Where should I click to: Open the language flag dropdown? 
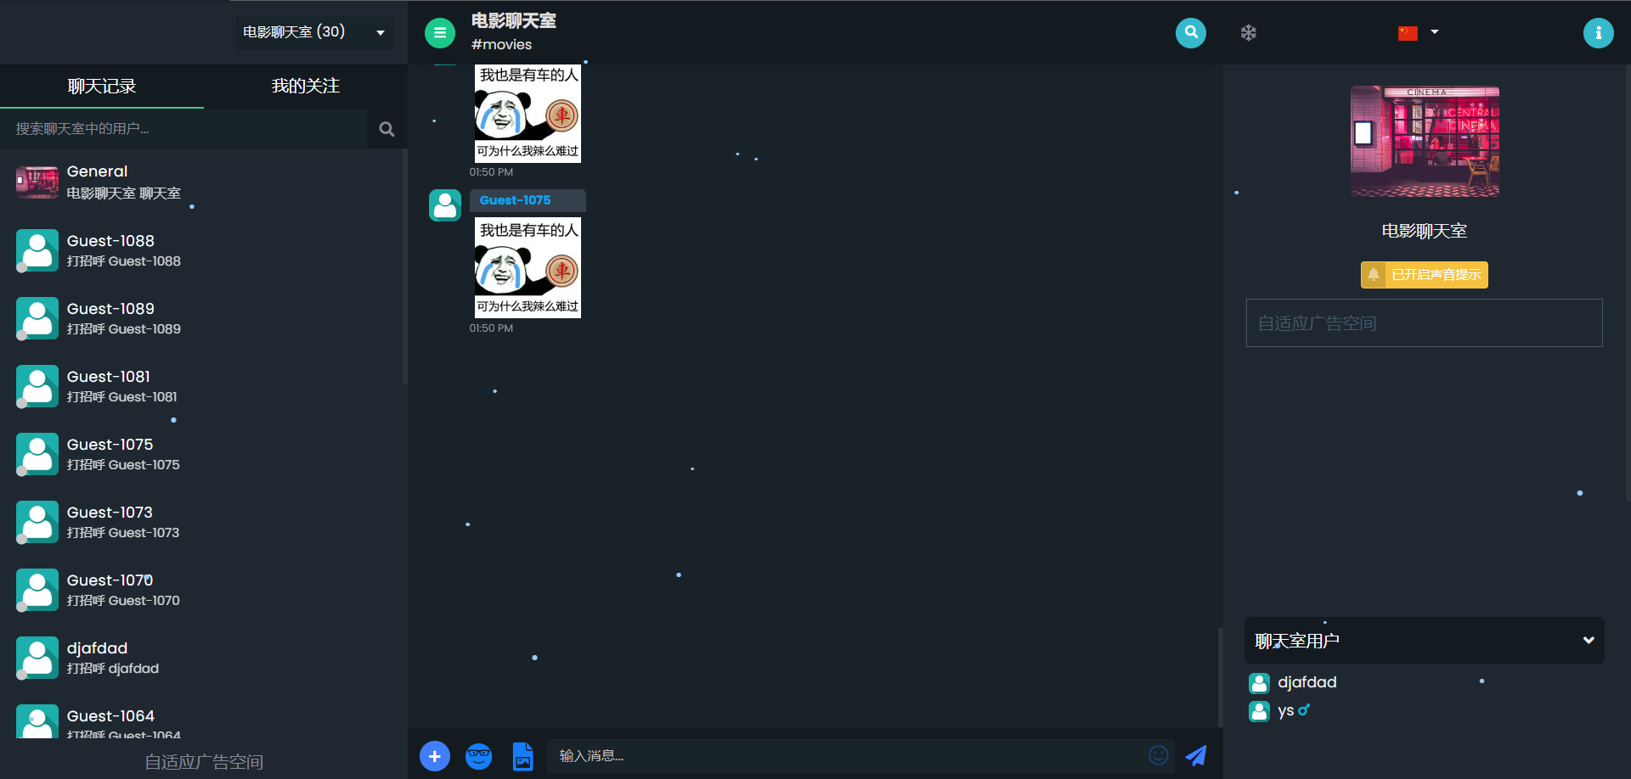tap(1417, 32)
